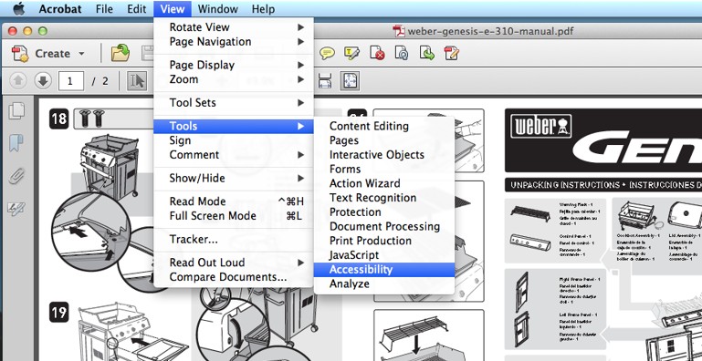
Task: Expand the Comment submenu
Action: [234, 155]
